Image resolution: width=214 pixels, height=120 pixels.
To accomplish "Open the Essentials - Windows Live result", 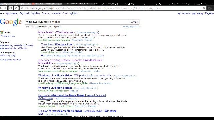I will click(x=57, y=44).
